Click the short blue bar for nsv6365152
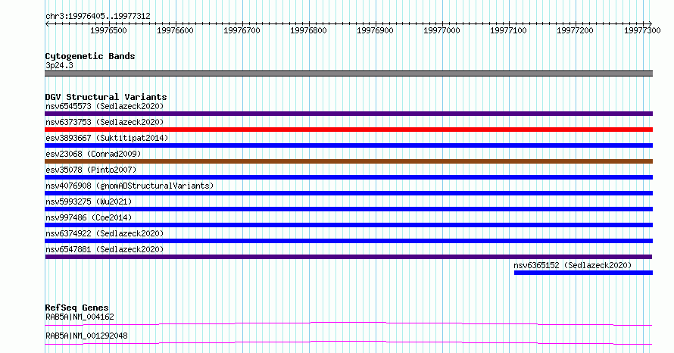 coord(583,273)
